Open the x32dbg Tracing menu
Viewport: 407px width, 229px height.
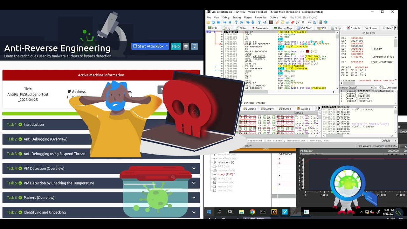point(237,17)
